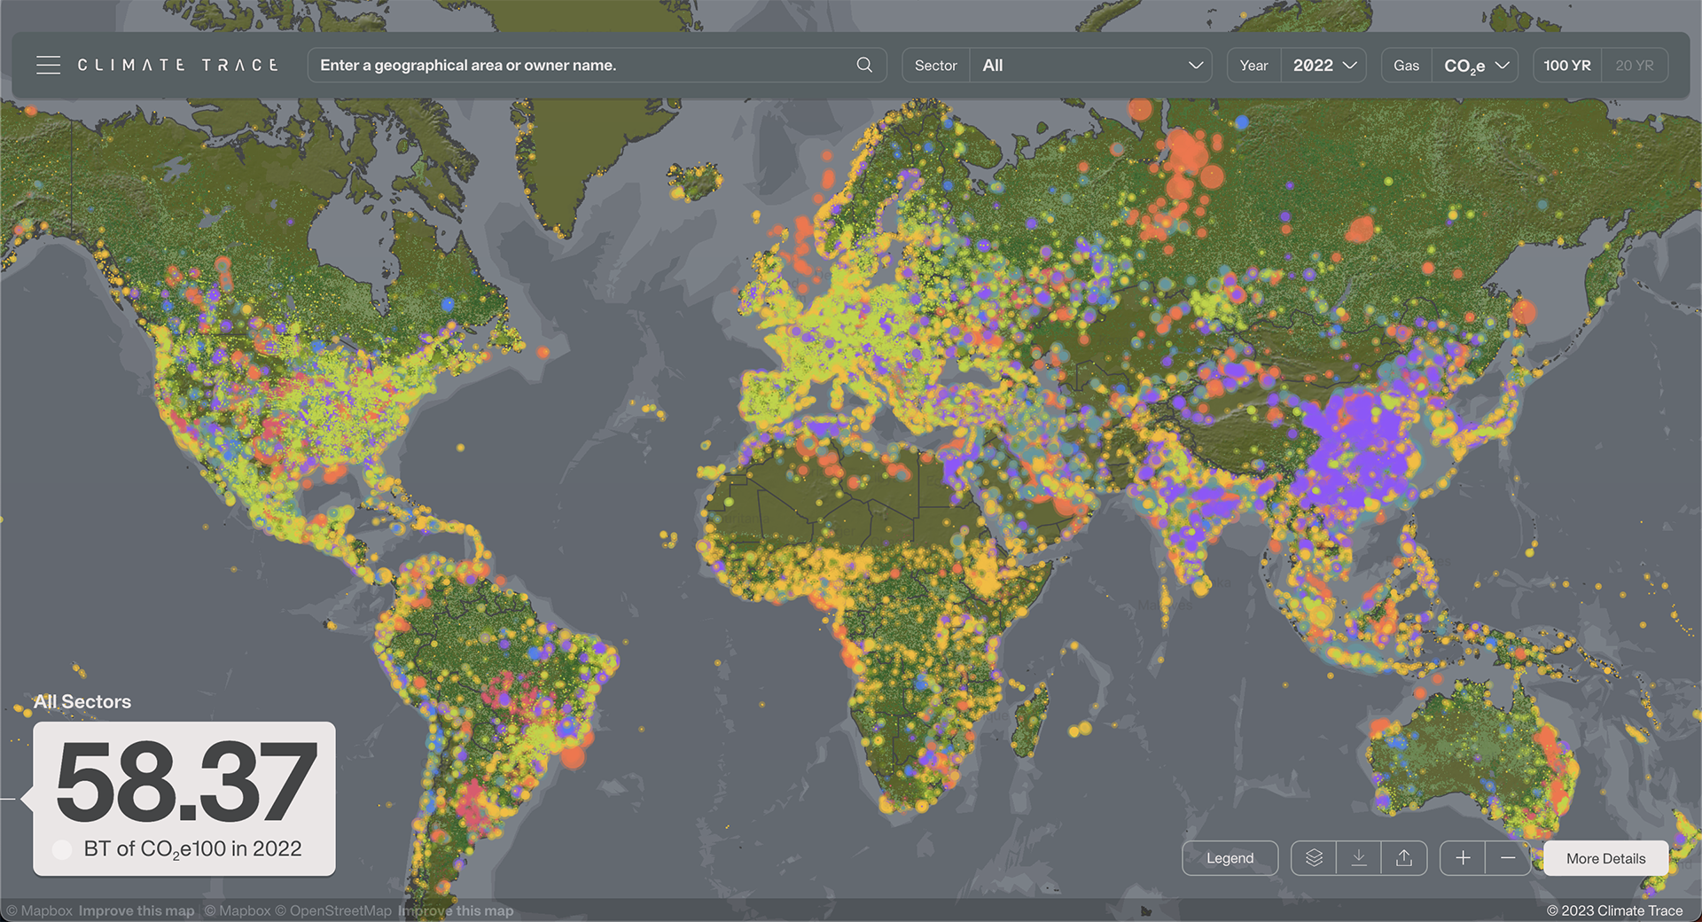The width and height of the screenshot is (1702, 922).
Task: Zoom in with the plus icon
Action: click(x=1463, y=858)
